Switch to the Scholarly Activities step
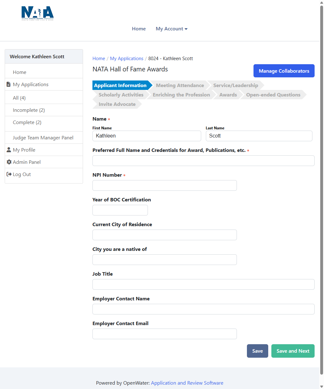Screen dimensions: 324x389 [x=121, y=95]
